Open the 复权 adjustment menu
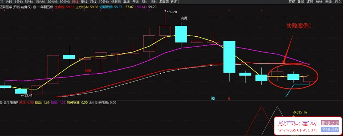The image size is (343, 136). 292,2
